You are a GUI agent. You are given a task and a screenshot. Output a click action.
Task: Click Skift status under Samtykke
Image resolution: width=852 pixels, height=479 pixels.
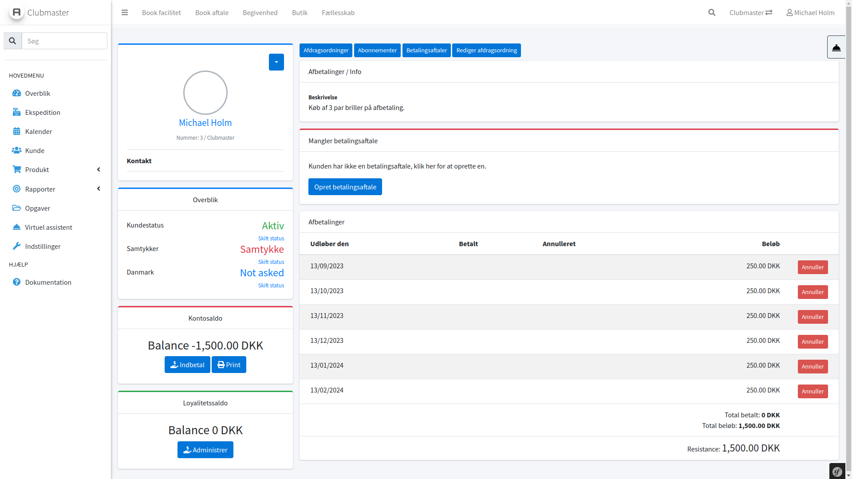271,262
